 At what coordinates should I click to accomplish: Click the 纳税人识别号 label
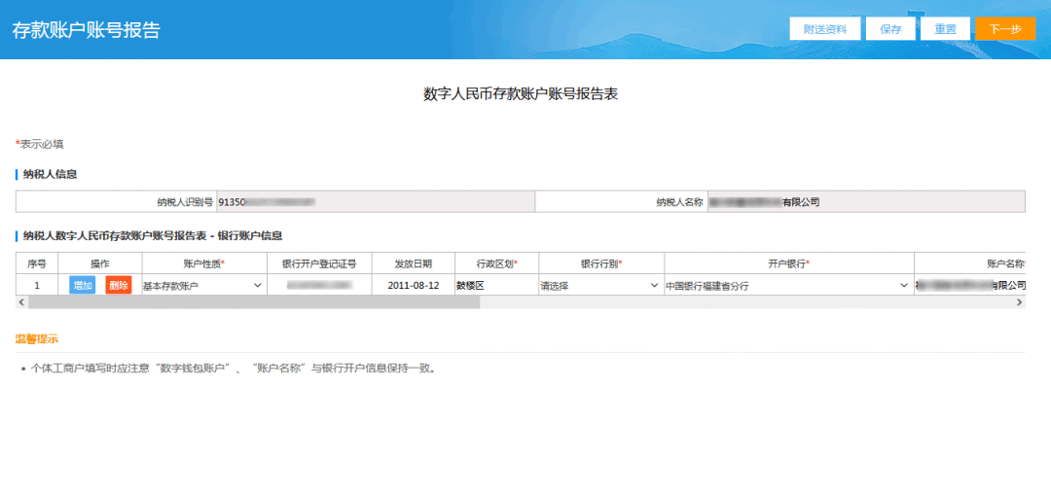point(185,201)
